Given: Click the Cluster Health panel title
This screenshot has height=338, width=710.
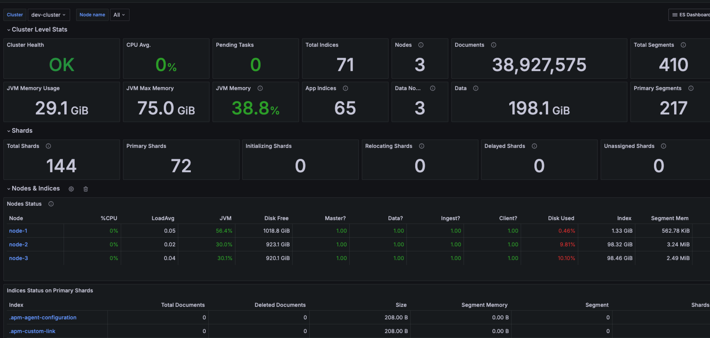Looking at the screenshot, I should 26,45.
